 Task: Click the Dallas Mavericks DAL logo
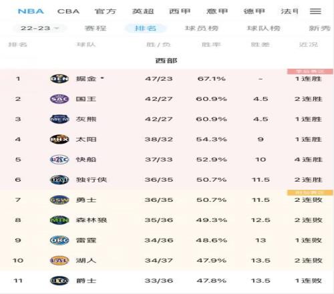[59, 180]
